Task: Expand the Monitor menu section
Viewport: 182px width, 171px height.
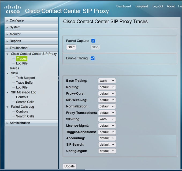Action: point(31,34)
